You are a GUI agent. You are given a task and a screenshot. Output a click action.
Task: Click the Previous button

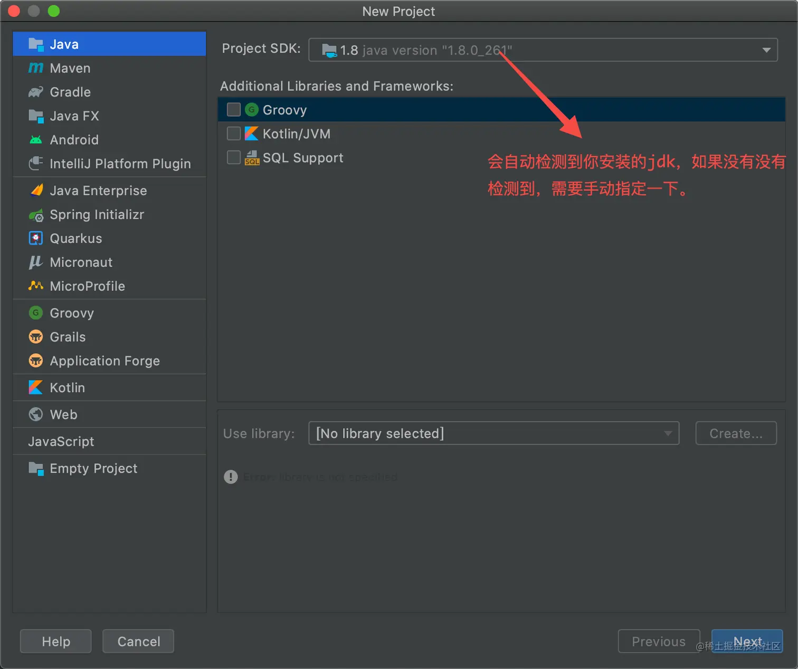[x=659, y=642]
